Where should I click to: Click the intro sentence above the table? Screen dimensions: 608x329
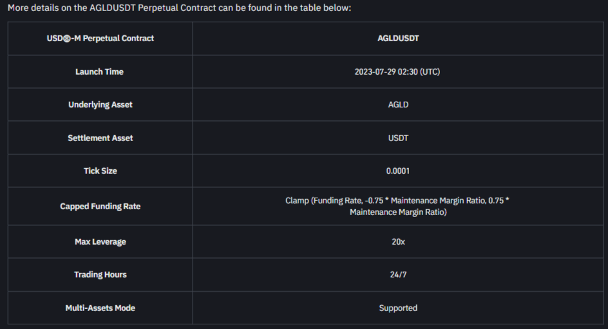(179, 8)
